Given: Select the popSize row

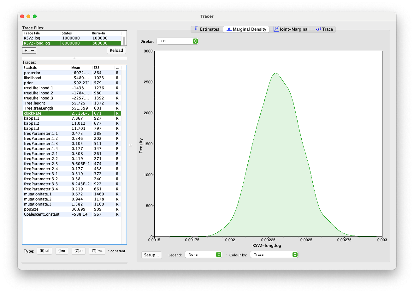Looking at the screenshot, I should 72,209.
